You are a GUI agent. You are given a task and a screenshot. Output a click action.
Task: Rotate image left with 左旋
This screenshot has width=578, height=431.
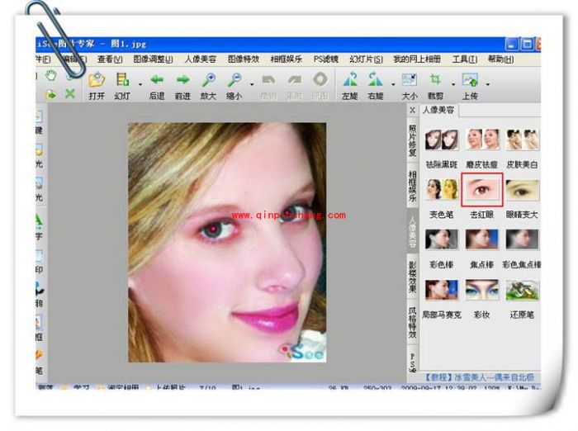pos(350,81)
